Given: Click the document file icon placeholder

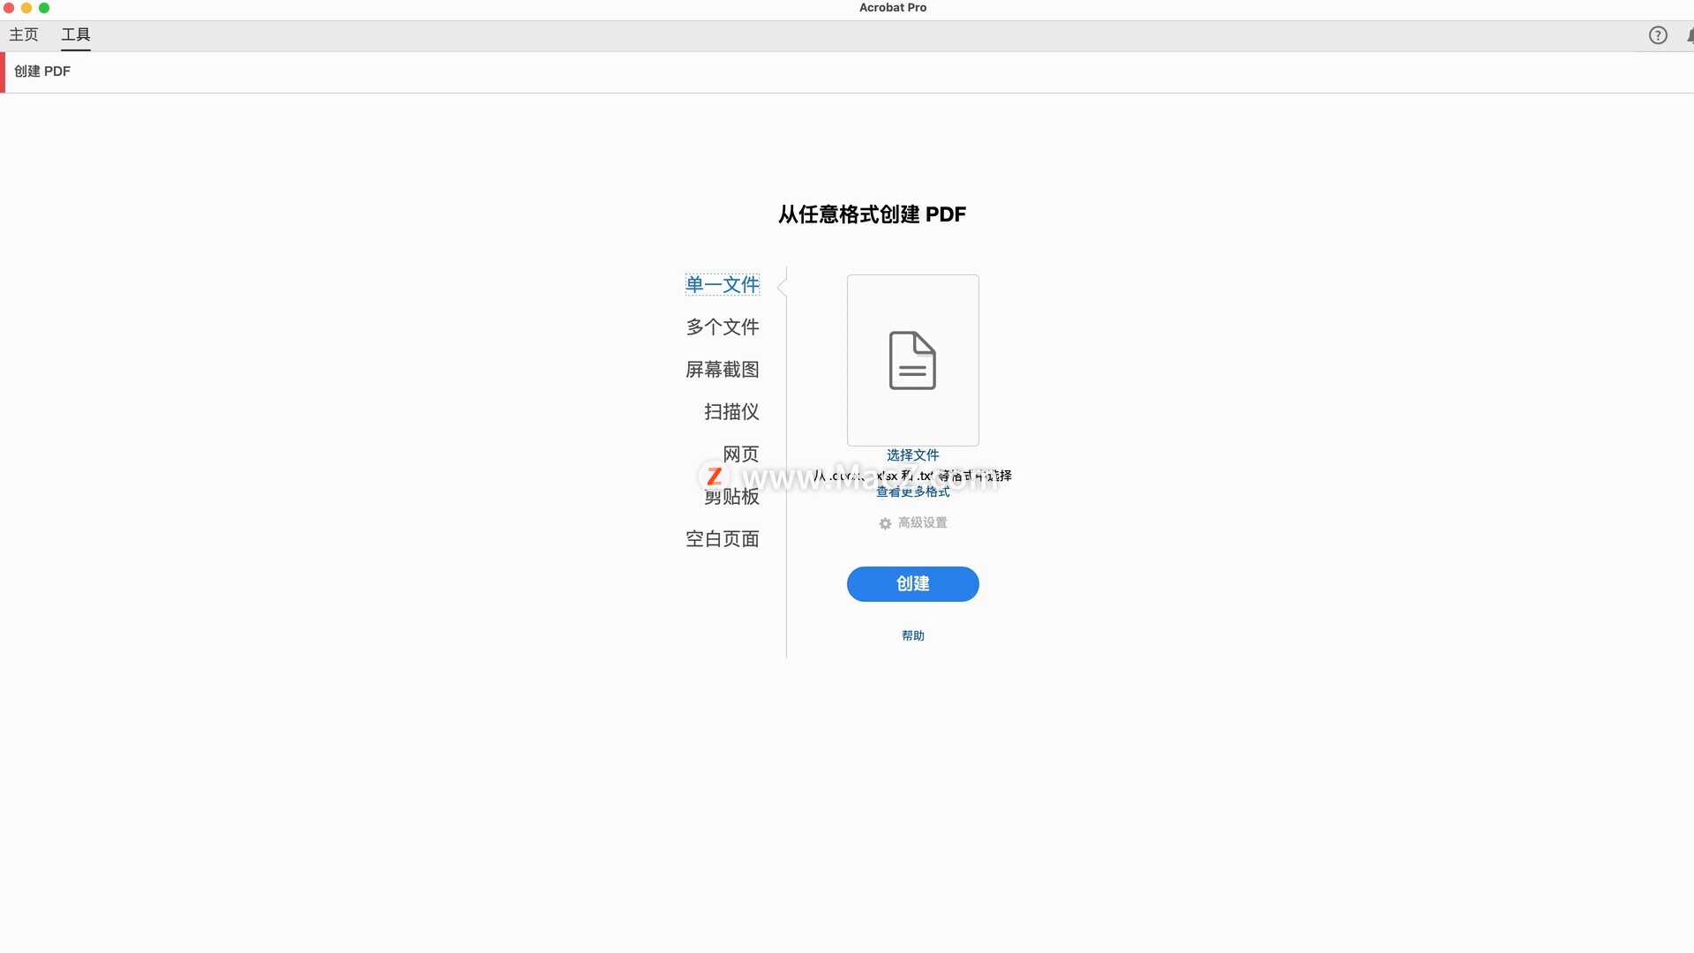Looking at the screenshot, I should 912,360.
